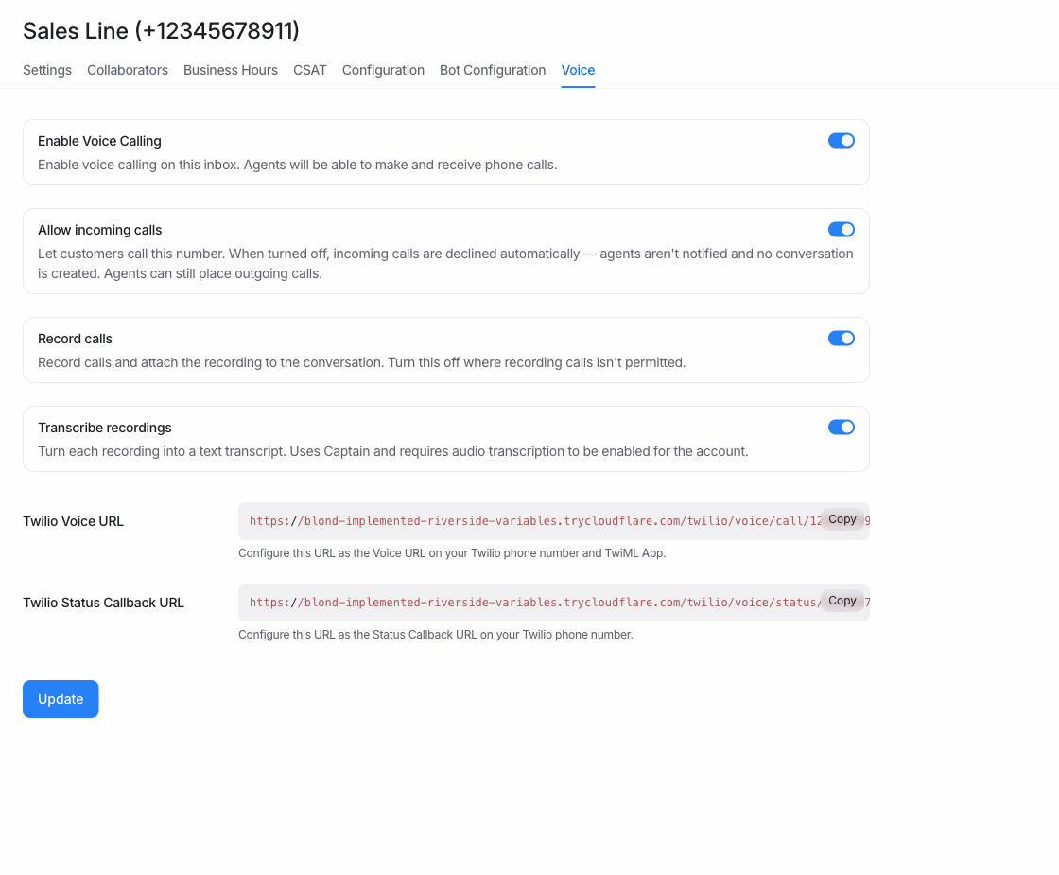Click the 'Enable Voice Calling' title text

[99, 141]
